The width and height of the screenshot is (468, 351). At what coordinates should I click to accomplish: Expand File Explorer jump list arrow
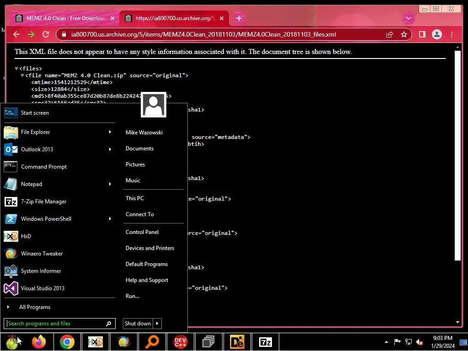click(x=110, y=132)
